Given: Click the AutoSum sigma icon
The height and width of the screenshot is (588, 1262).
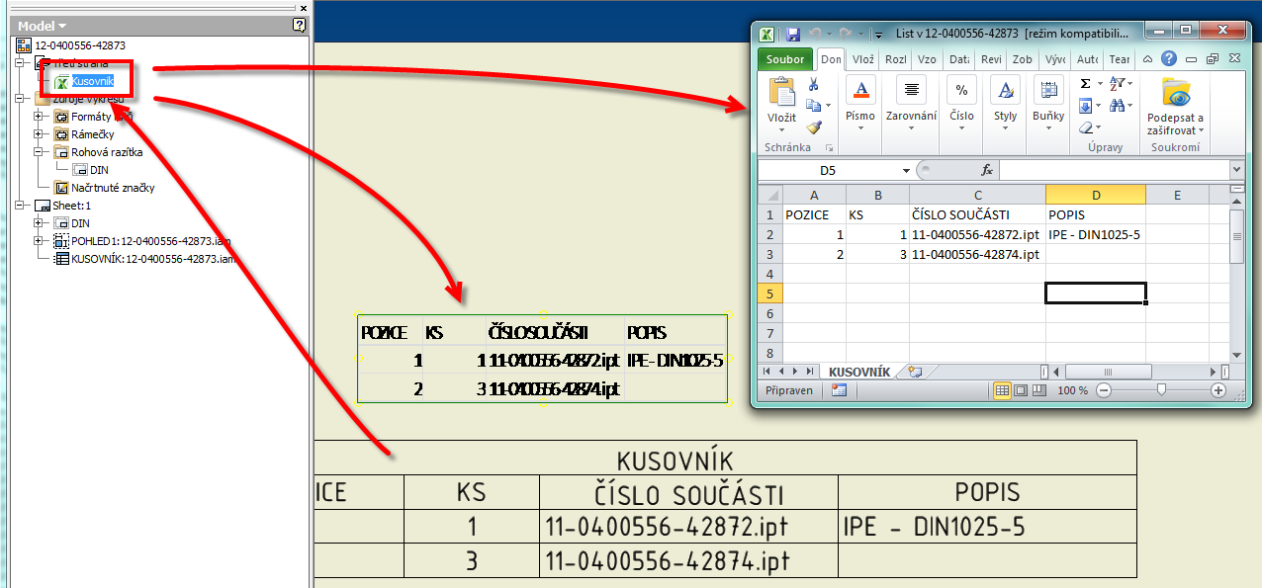Looking at the screenshot, I should [x=1086, y=84].
